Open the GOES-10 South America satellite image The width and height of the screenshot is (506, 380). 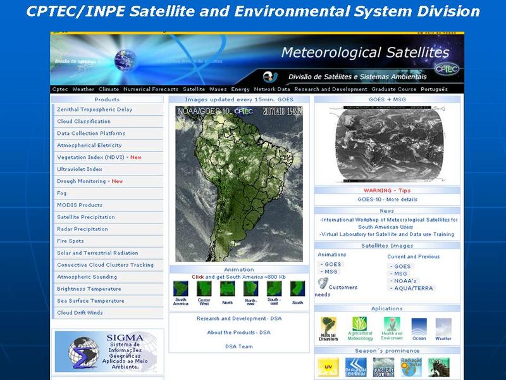[239, 184]
